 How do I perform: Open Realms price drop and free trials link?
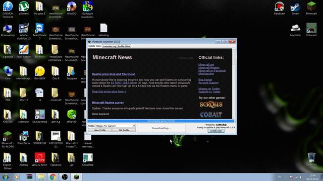[113, 74]
